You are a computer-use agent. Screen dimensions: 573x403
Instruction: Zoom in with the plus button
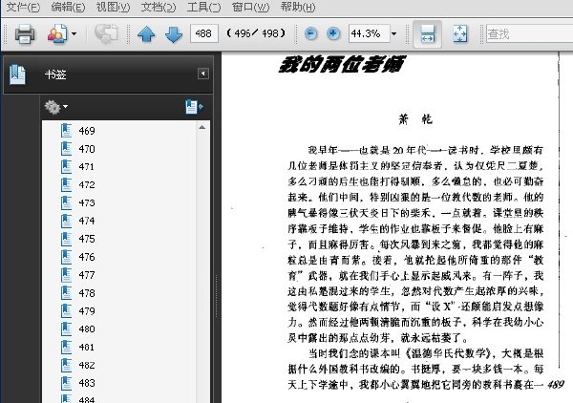coord(333,33)
